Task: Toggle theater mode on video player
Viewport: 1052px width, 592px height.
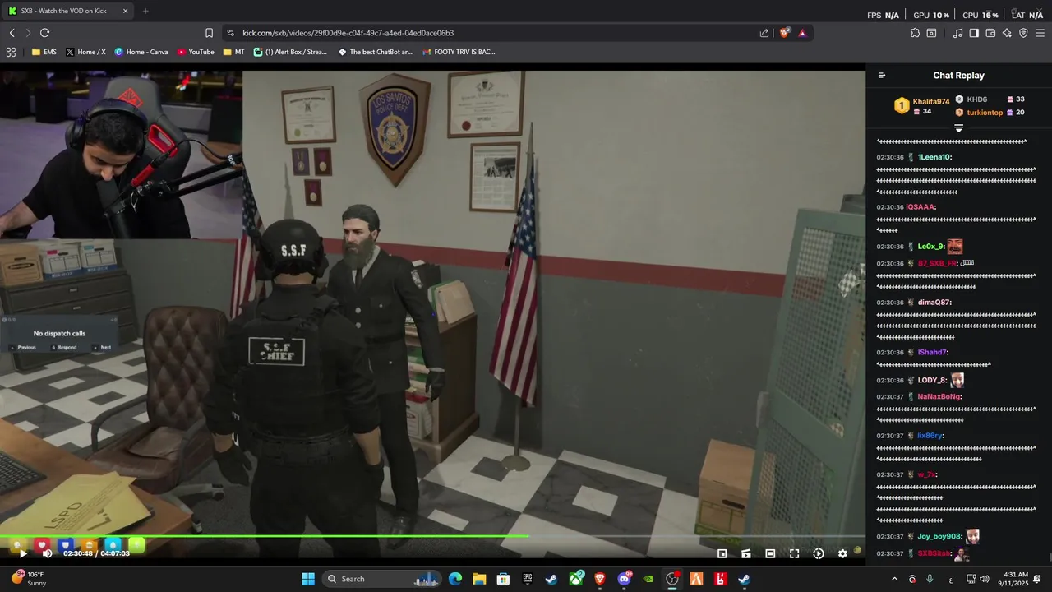Action: pos(770,553)
